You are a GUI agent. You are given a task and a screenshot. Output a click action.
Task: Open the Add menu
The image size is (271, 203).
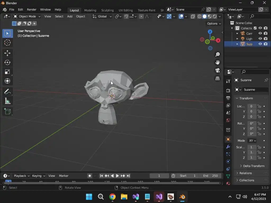coord(70,16)
